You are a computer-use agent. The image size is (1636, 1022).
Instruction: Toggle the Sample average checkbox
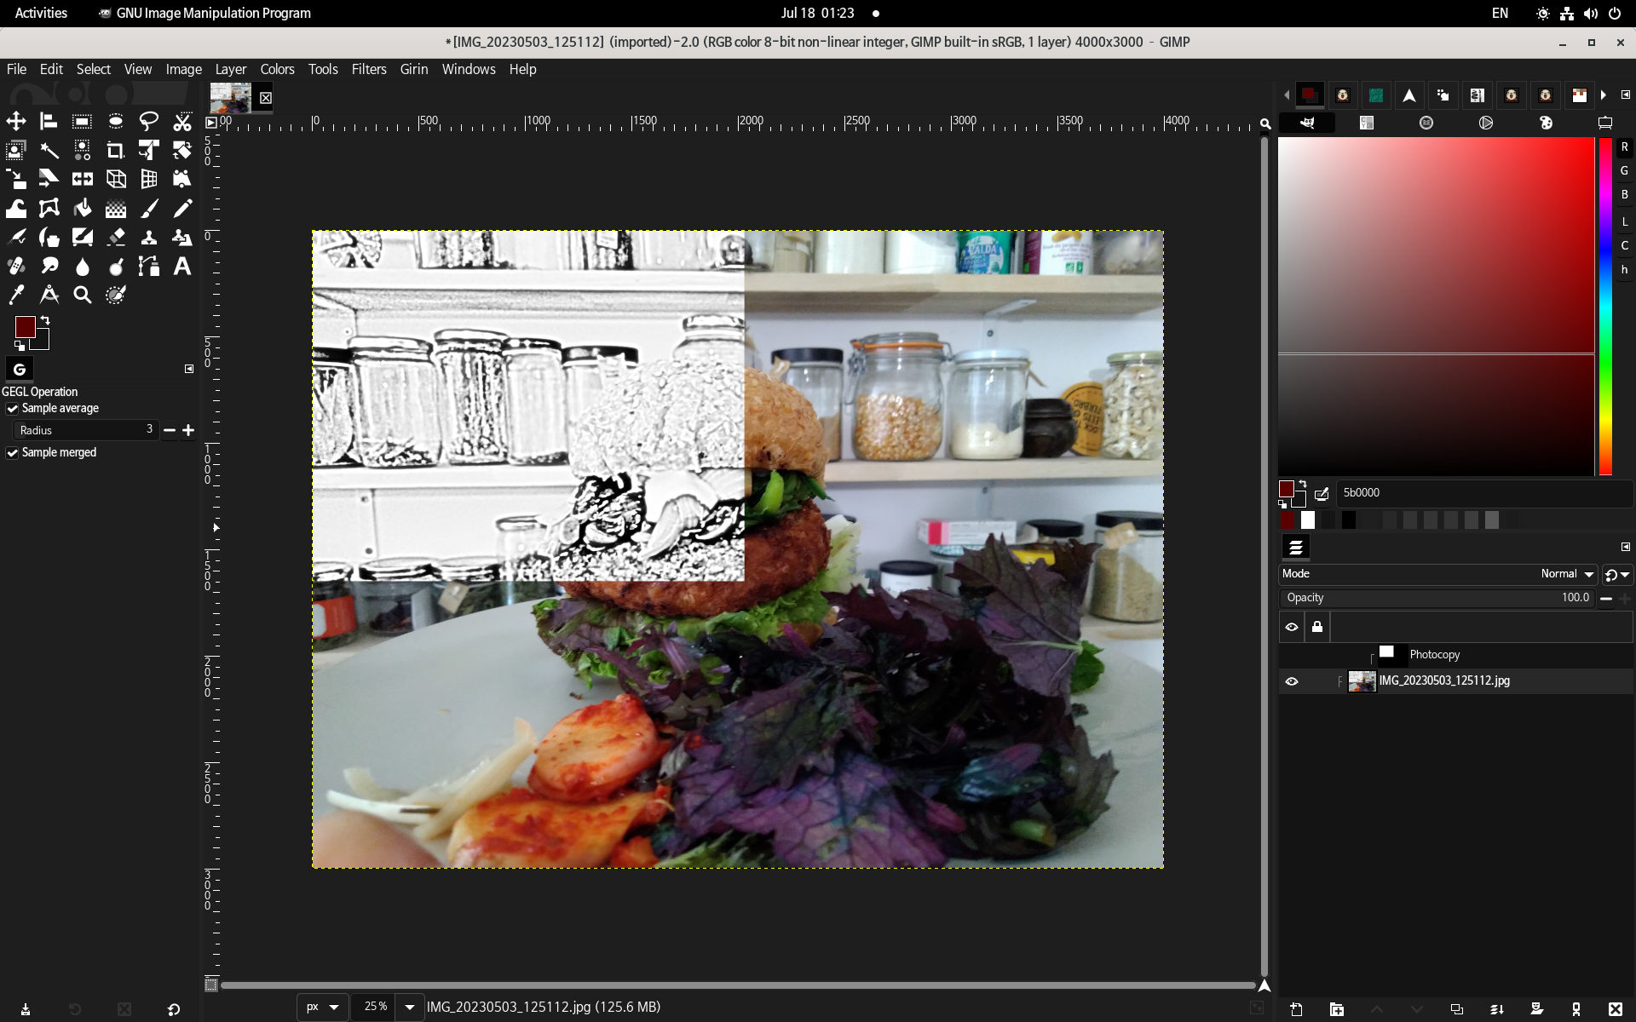(13, 409)
